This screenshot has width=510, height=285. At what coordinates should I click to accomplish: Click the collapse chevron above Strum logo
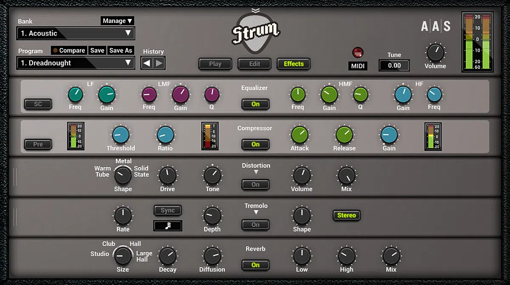pyautogui.click(x=255, y=11)
